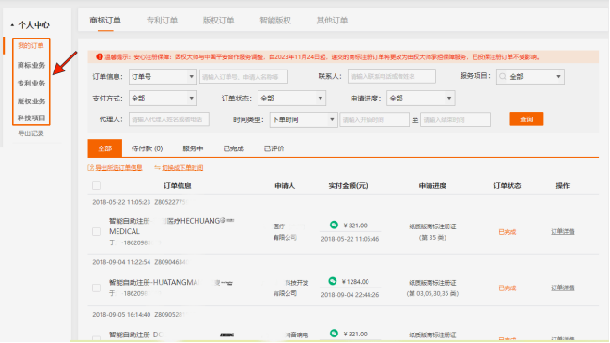Select 我的订单 in the sidebar
The image size is (610, 343).
pos(31,45)
